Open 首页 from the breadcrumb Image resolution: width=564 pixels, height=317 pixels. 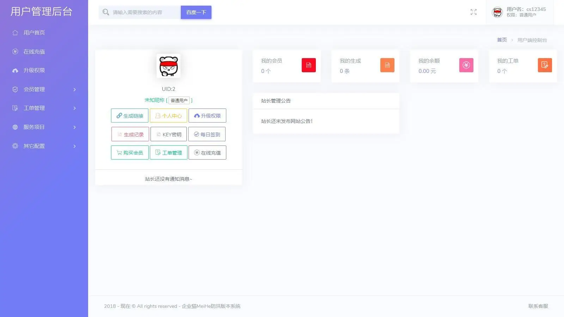click(x=501, y=40)
